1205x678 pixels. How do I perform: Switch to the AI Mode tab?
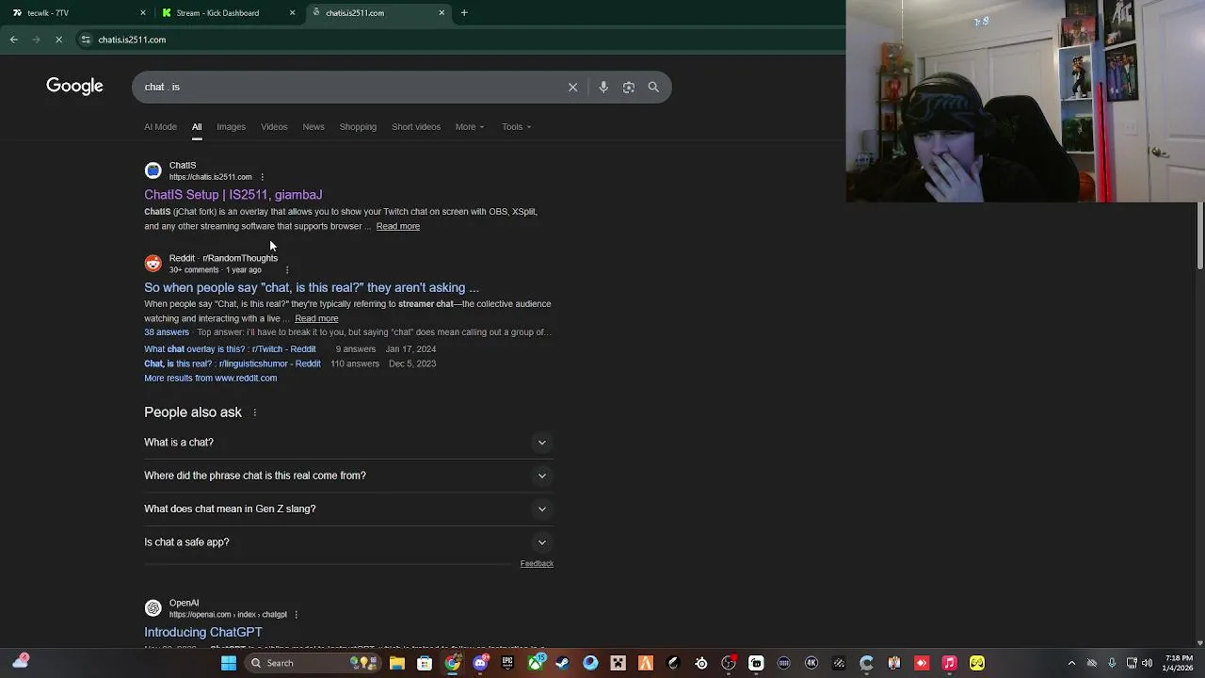(x=160, y=127)
